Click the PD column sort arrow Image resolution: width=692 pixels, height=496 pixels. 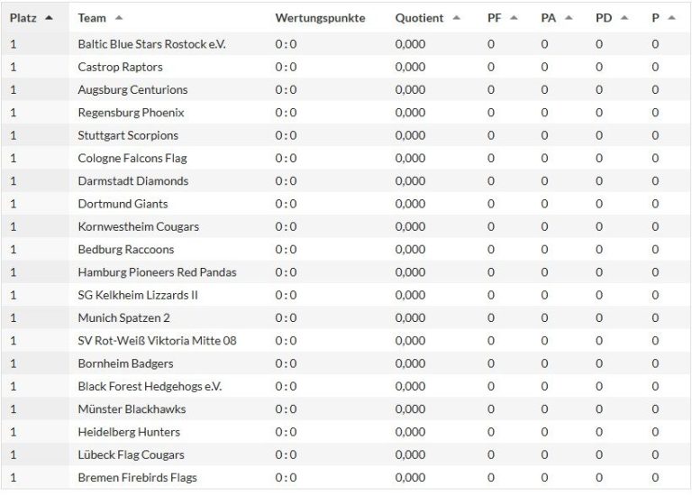pos(624,18)
